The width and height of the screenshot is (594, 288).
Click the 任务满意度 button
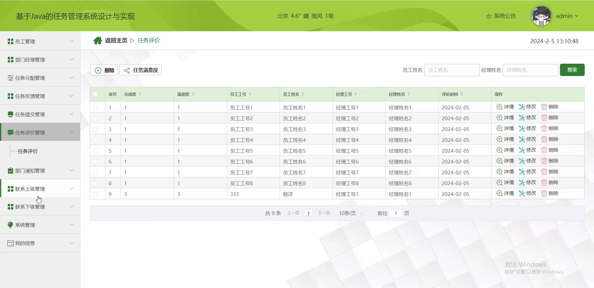(140, 70)
